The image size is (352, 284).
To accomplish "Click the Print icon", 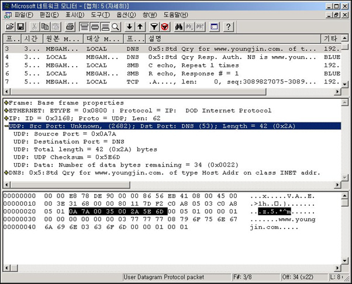I will pos(70,27).
